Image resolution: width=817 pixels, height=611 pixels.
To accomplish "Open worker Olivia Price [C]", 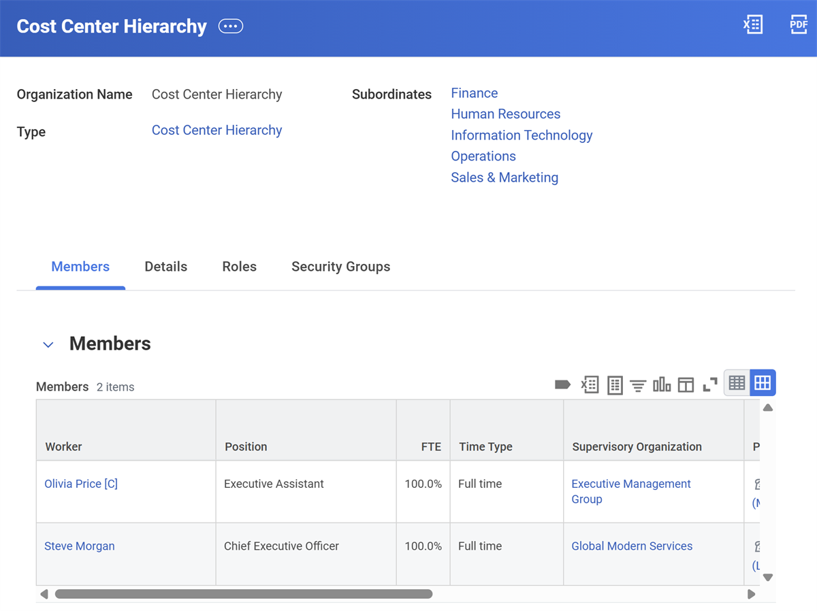I will point(81,484).
